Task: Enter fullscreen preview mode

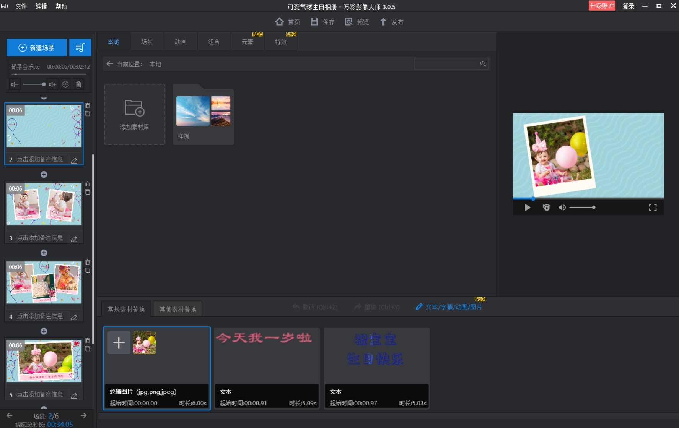Action: click(653, 208)
